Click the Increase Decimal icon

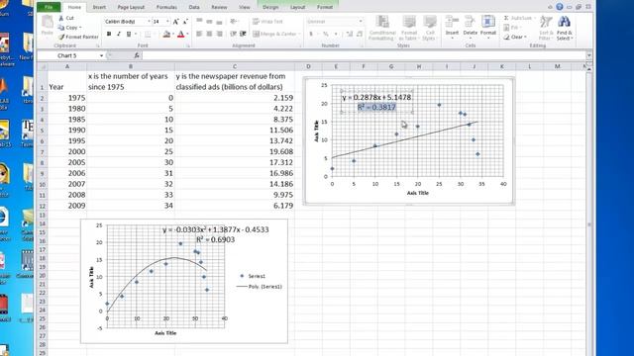click(x=350, y=34)
